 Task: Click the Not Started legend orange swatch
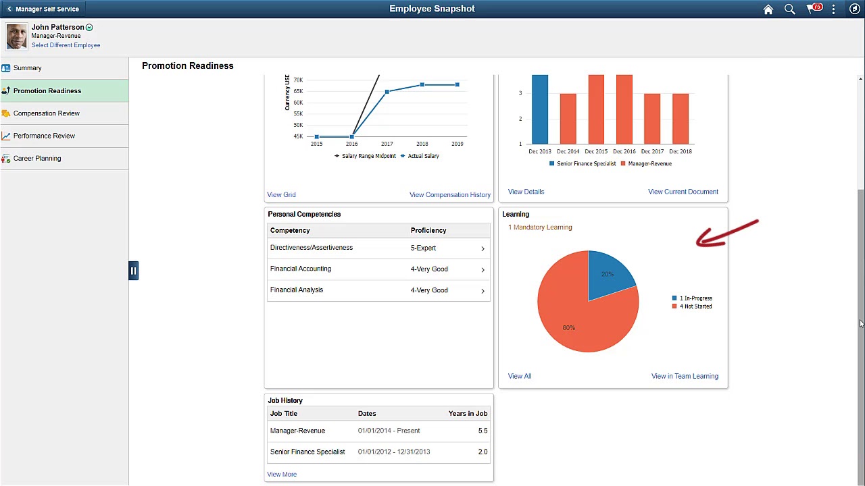pyautogui.click(x=674, y=306)
